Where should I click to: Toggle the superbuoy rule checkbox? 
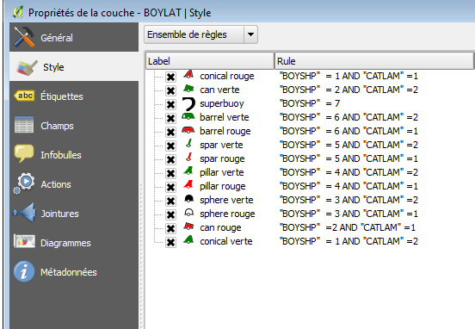coord(170,104)
